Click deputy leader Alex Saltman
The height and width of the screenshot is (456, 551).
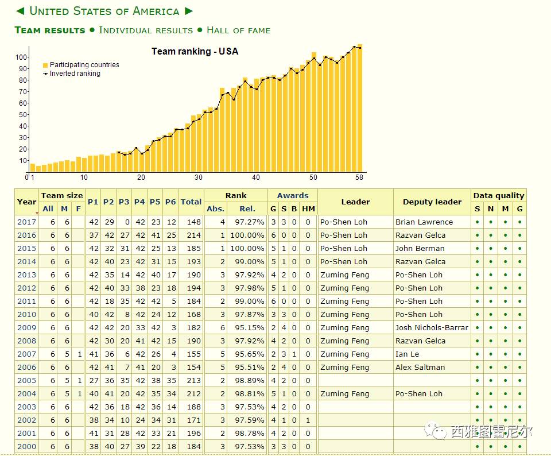(420, 368)
